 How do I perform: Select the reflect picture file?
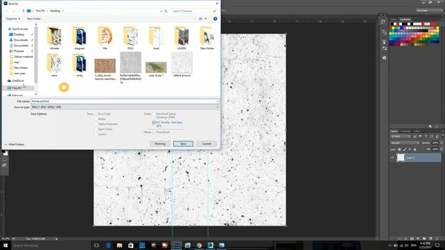181,64
